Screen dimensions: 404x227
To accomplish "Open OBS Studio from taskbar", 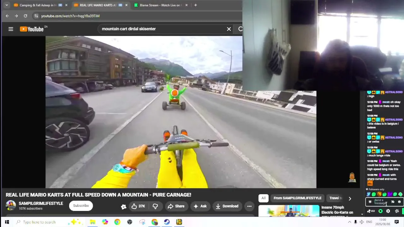I will [129, 222].
